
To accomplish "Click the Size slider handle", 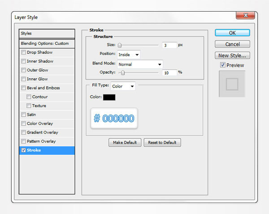I will pos(120,45).
